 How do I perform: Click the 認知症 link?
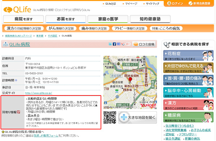click(170, 135)
